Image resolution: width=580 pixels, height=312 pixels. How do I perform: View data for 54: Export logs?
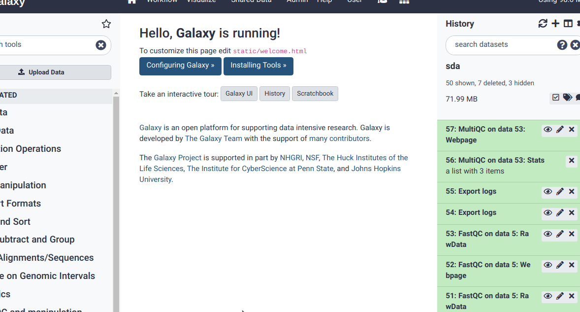(548, 213)
